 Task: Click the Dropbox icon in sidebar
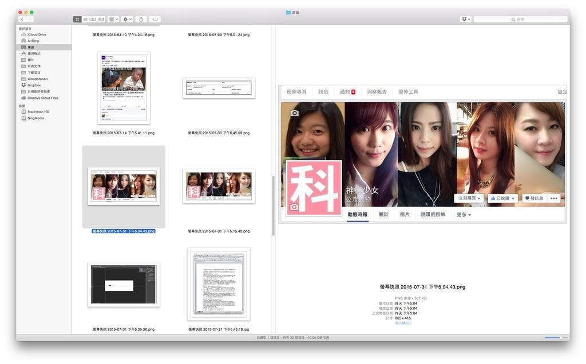pos(23,85)
